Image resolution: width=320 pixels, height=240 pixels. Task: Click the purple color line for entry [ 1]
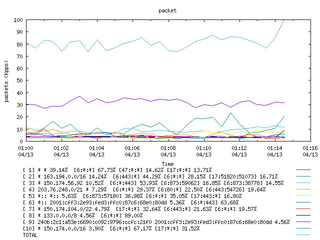pos(303,169)
